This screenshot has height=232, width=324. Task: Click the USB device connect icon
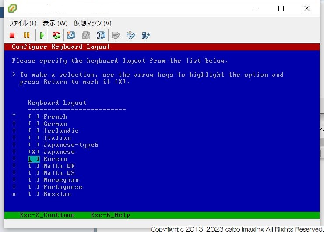(x=146, y=36)
